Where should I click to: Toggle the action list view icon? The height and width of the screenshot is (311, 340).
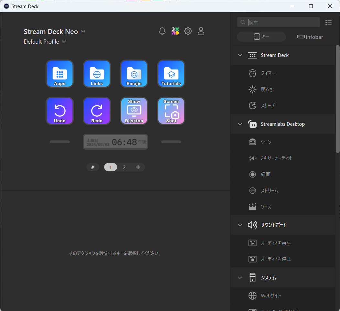[x=328, y=22]
